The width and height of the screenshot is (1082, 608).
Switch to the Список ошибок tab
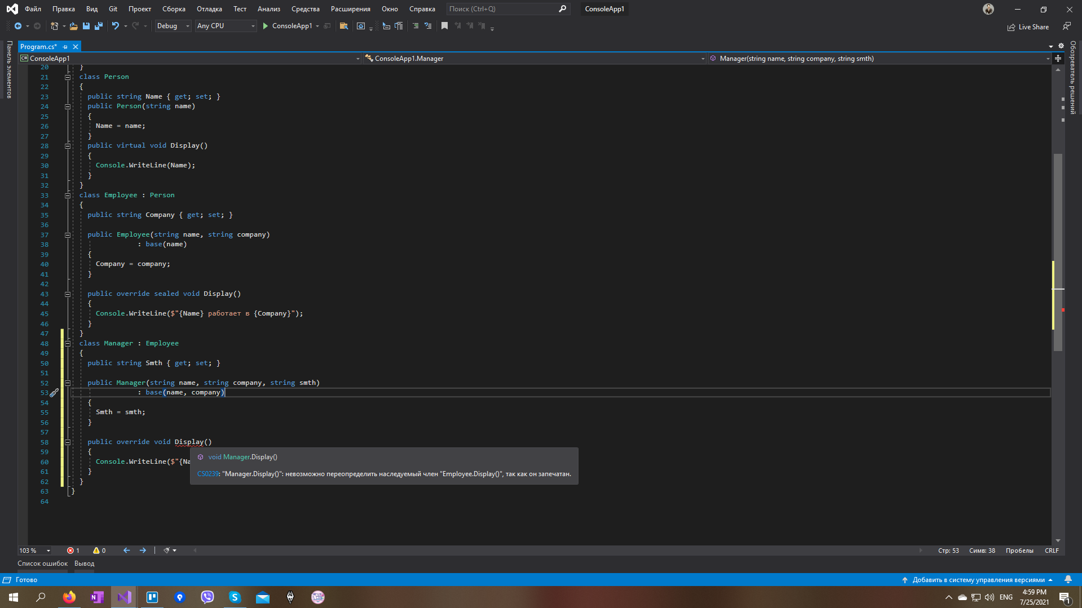point(42,563)
